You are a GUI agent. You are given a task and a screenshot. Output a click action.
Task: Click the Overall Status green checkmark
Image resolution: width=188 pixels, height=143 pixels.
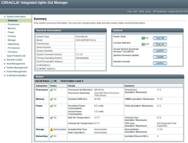point(52,81)
